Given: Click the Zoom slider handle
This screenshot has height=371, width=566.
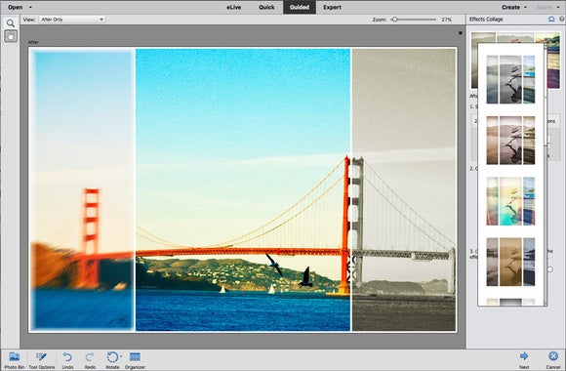Looking at the screenshot, I should [395, 20].
